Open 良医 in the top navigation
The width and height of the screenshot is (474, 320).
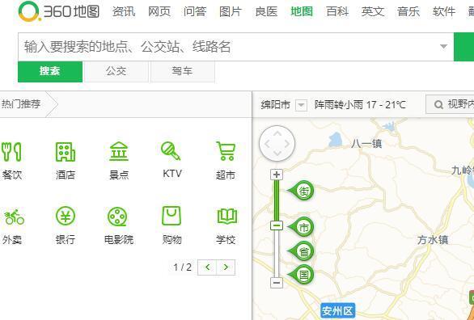point(266,12)
